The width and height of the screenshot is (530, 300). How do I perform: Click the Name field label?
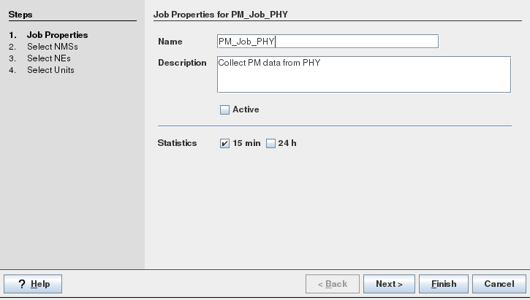(x=170, y=42)
